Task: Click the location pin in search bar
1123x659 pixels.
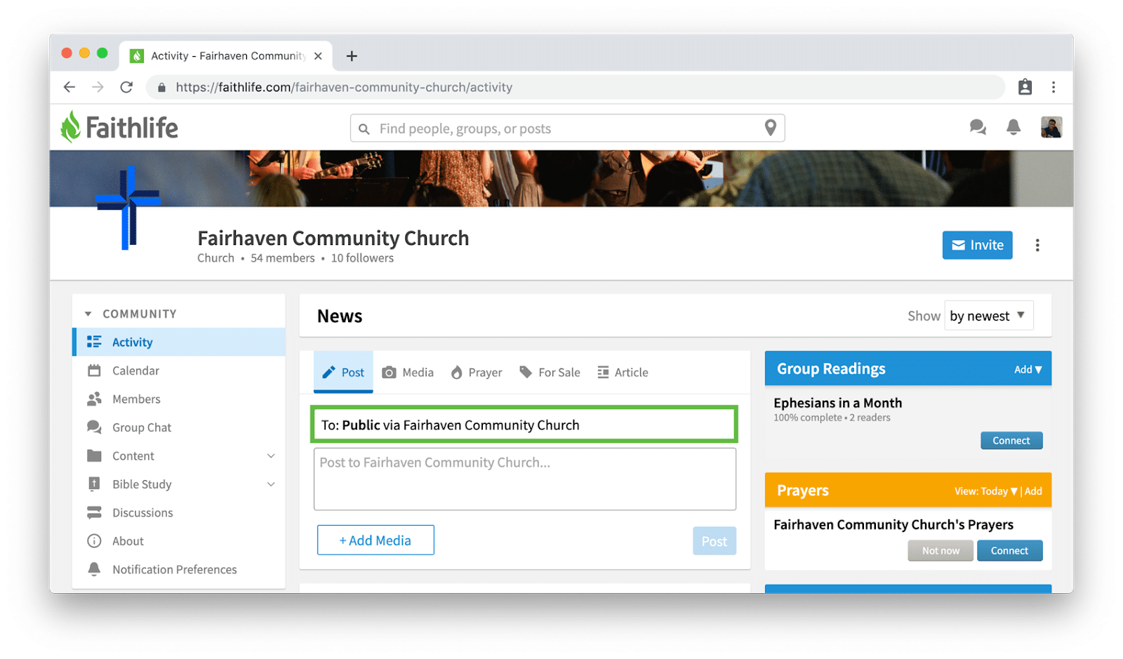Action: (x=770, y=128)
